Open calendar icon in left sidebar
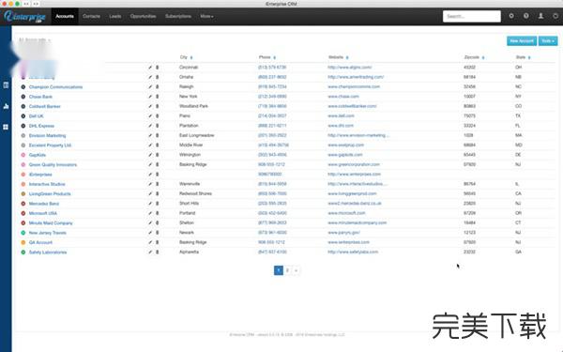This screenshot has height=352, width=563. pos(6,85)
